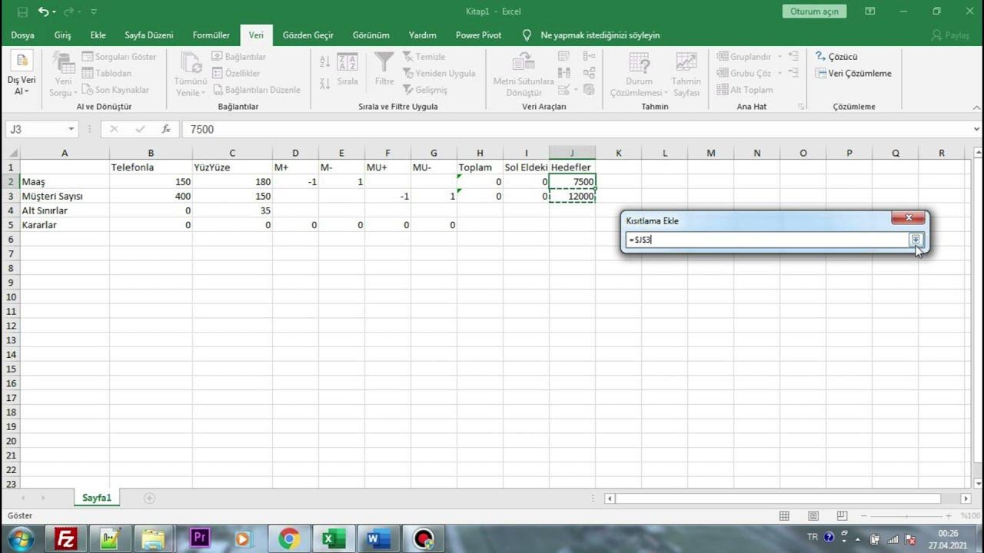The image size is (984, 553).
Task: Open Google Chrome from the taskbar
Action: click(x=289, y=538)
